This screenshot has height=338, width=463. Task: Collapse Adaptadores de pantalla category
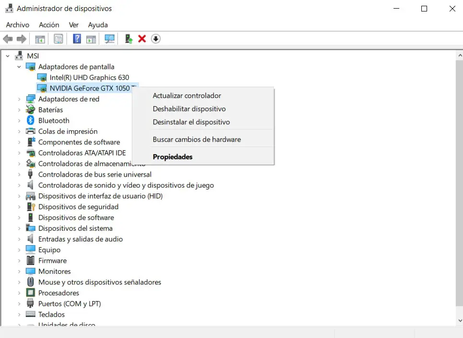19,67
